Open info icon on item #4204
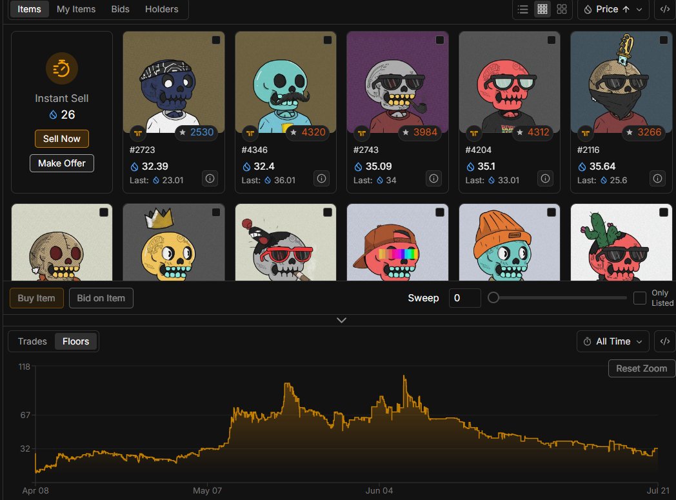The width and height of the screenshot is (676, 500). pos(545,179)
